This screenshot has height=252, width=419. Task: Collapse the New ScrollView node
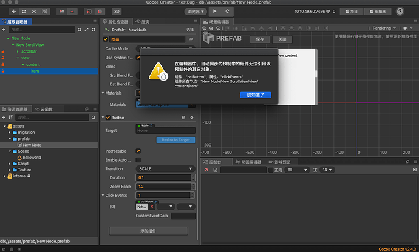coord(13,45)
